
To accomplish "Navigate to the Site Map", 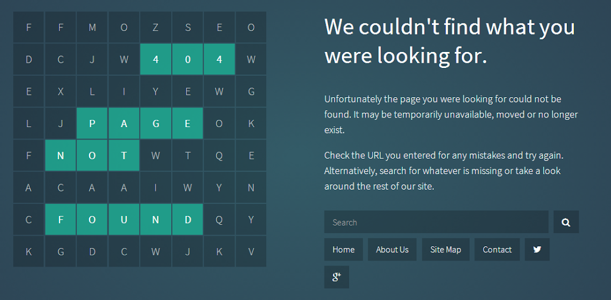I will tap(445, 249).
